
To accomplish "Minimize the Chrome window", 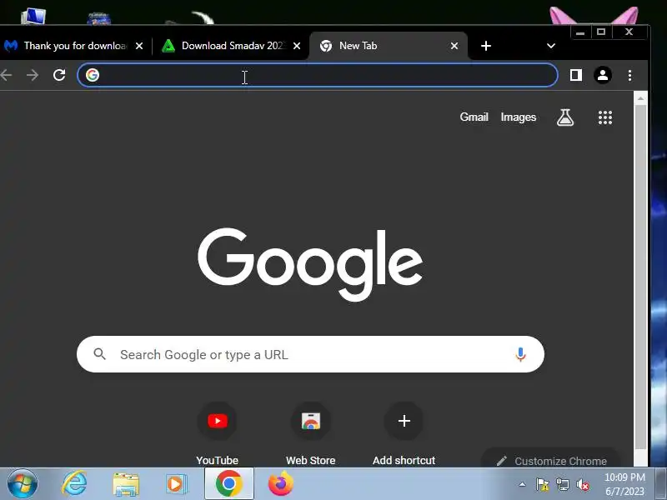I will [x=580, y=32].
